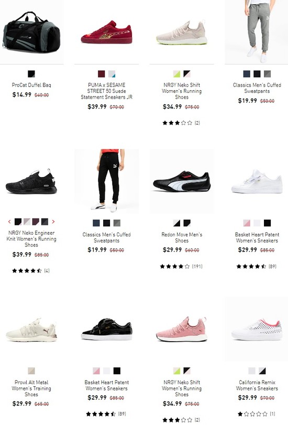288x425 pixels.
Task: Open the red Sesame Street suede sneaker image
Action: coord(106,32)
